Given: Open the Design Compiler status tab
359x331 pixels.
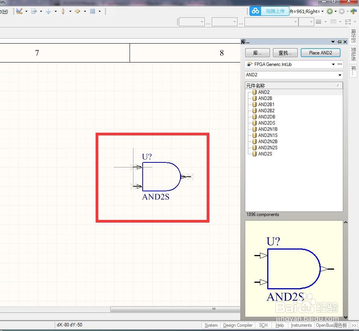Looking at the screenshot, I should click(238, 325).
